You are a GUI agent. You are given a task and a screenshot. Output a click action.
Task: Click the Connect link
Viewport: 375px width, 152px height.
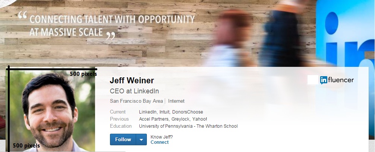160,142
